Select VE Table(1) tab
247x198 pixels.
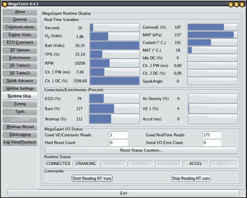tap(20, 65)
